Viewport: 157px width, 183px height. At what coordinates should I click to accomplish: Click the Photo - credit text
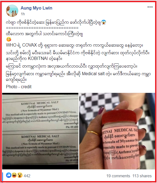pos(19,87)
